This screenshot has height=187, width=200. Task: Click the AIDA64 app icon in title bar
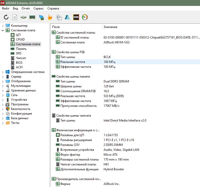tap(3, 3)
